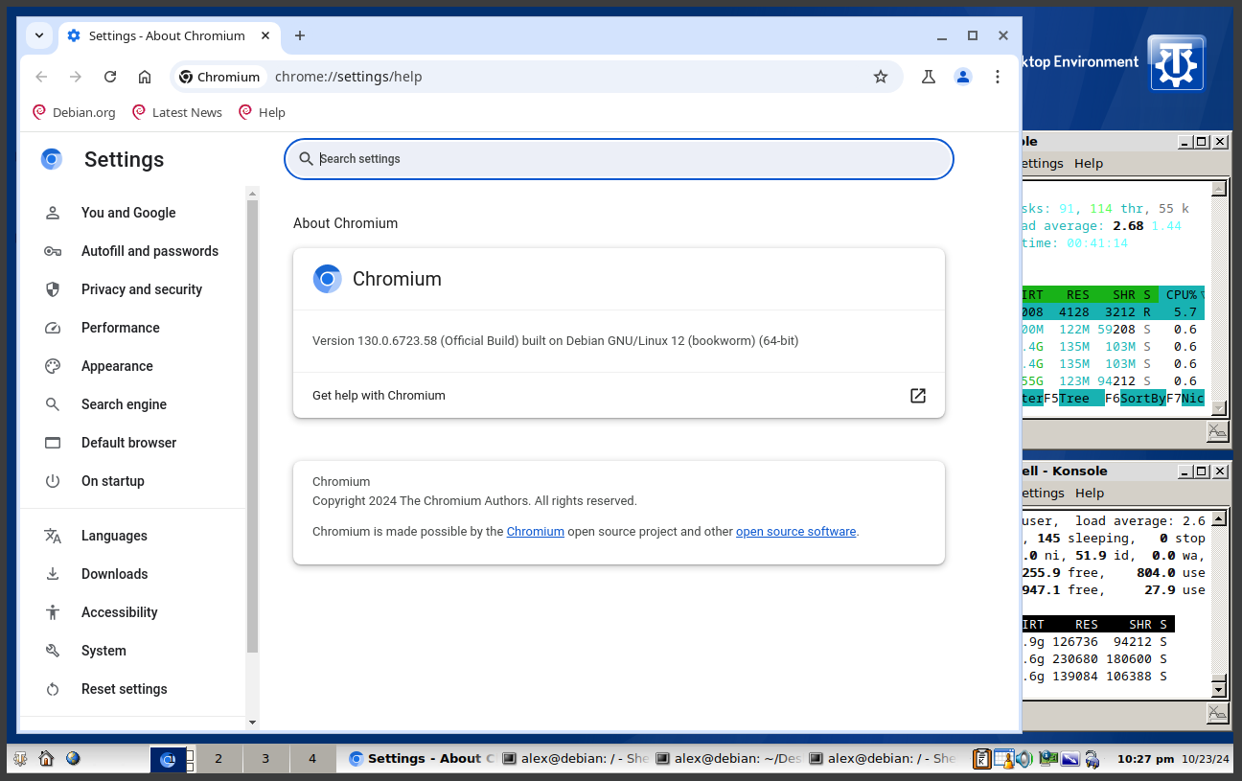
Task: Open a new browser tab
Action: pos(300,35)
